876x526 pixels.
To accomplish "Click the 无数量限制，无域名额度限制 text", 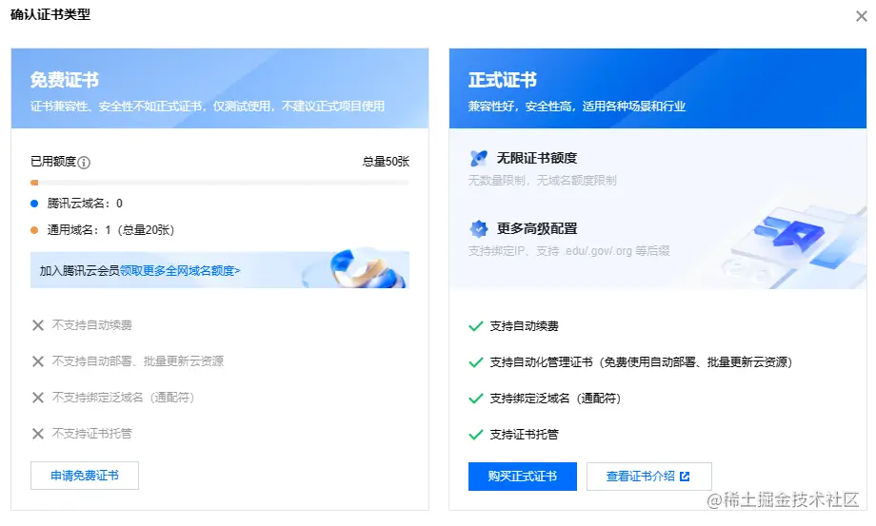I will pos(542,180).
